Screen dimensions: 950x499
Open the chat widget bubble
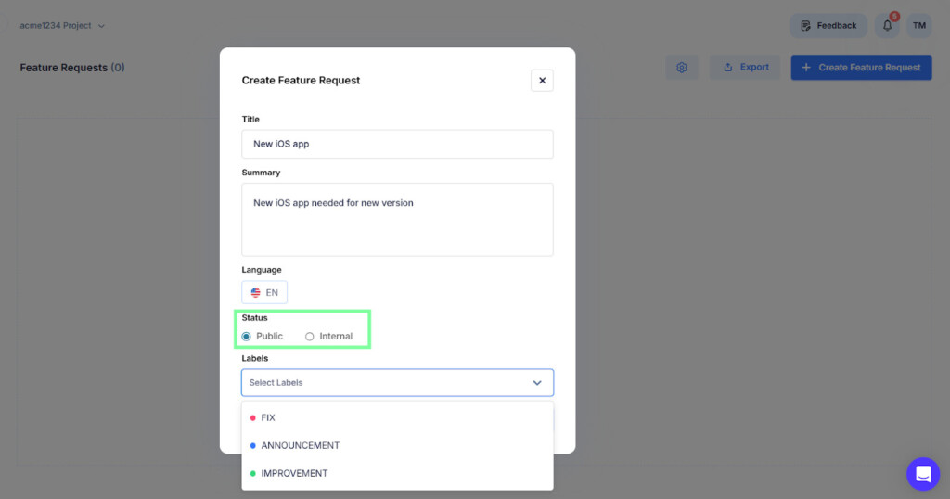(922, 474)
